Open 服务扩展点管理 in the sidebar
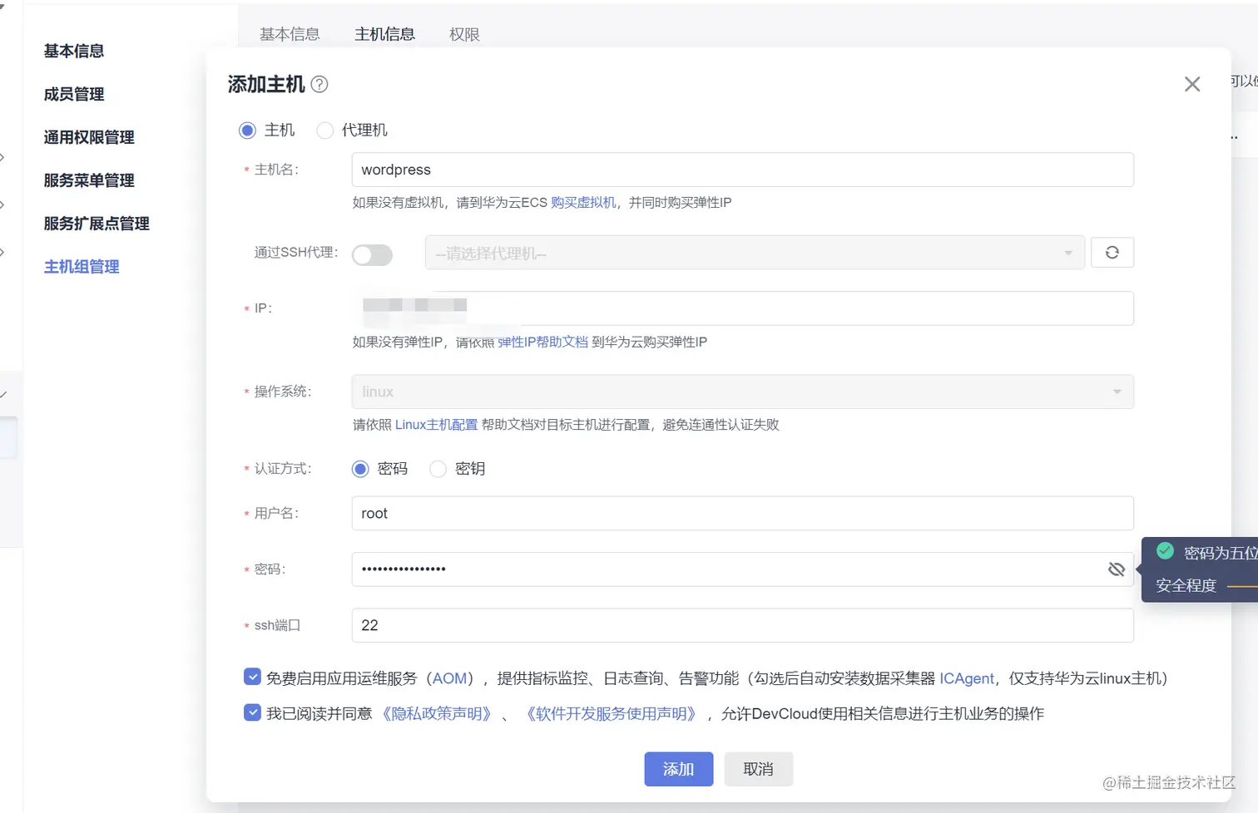This screenshot has height=813, width=1258. 97,224
